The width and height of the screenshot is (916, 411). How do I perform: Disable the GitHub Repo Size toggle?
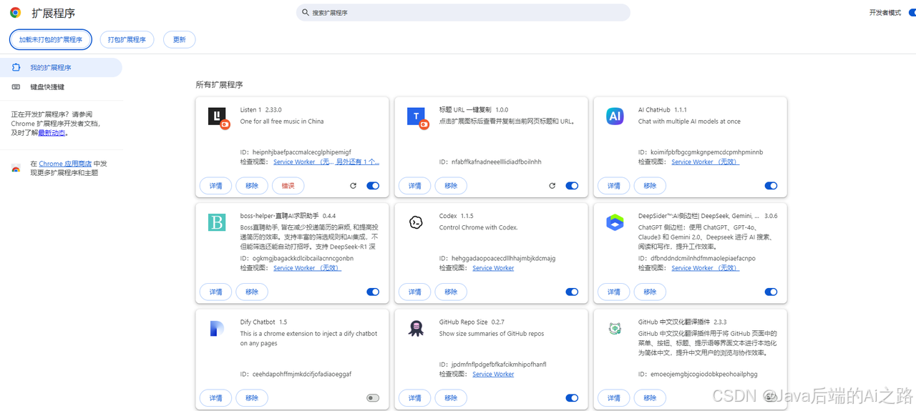click(572, 398)
